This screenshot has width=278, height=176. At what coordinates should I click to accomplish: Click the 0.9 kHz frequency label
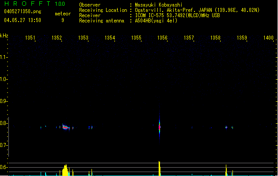point(3,101)
